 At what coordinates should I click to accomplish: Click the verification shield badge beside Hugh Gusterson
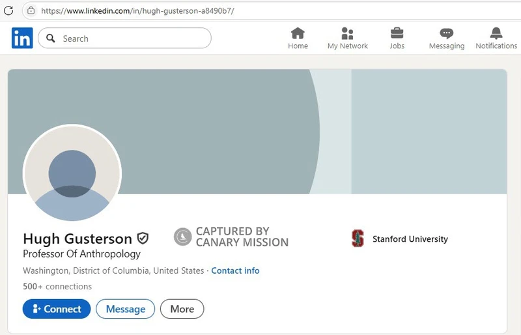pyautogui.click(x=143, y=239)
